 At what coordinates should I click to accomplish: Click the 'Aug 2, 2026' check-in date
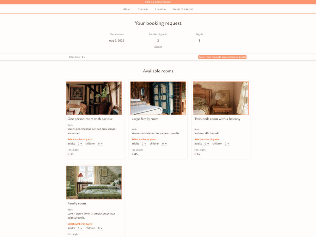pos(117,40)
